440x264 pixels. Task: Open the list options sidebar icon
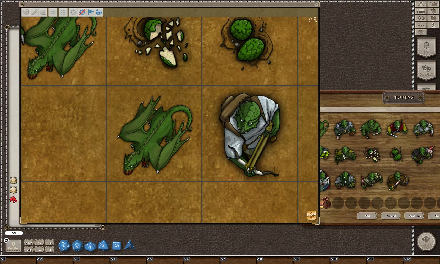pos(421,11)
